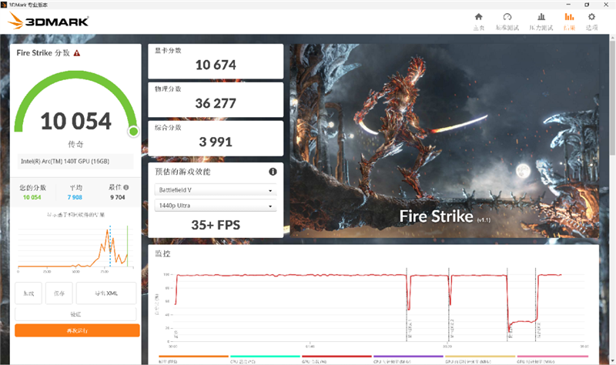The height and width of the screenshot is (365, 616).
Task: Click the info icon in the estimated game performance panel
Action: click(x=273, y=172)
